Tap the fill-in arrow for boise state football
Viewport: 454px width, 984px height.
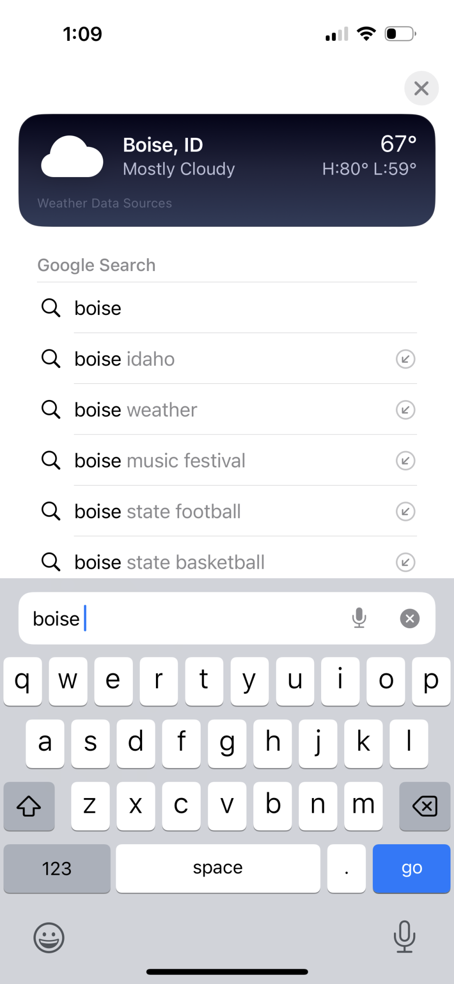click(405, 512)
